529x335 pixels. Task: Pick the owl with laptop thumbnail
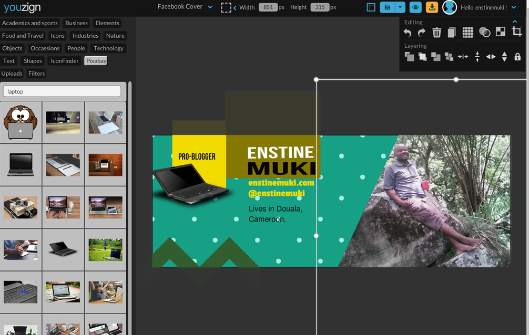[21, 122]
